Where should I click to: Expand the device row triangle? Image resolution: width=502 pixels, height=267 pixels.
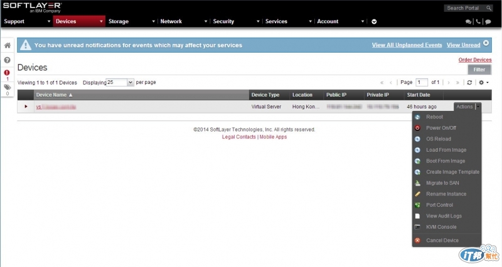click(x=26, y=107)
